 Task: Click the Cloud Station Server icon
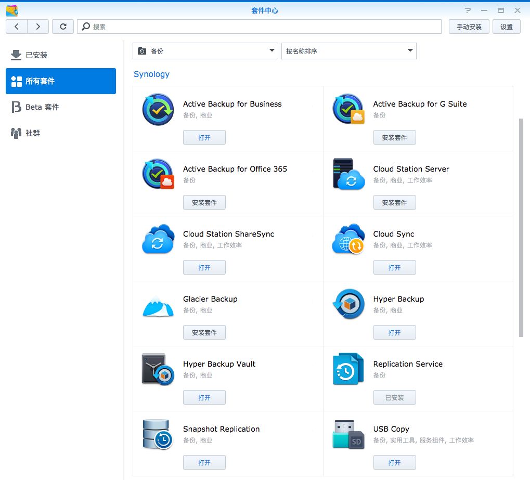(x=349, y=174)
